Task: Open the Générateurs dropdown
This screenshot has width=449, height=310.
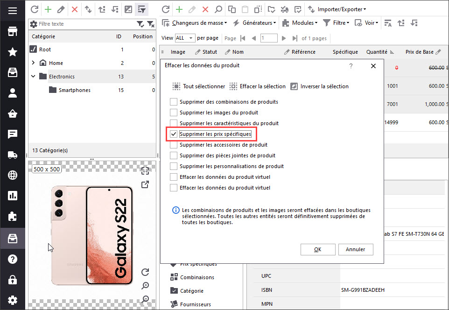Action: (254, 23)
